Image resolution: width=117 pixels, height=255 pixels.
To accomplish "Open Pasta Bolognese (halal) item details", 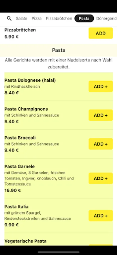I will [x=30, y=80].
